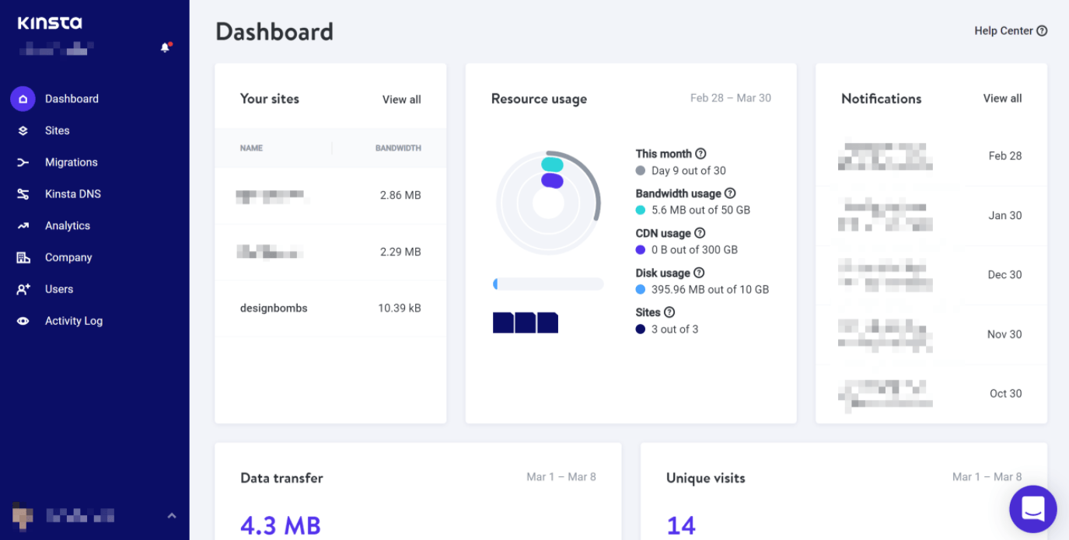The width and height of the screenshot is (1069, 540).
Task: Click help icon beside Bandwidth usage
Action: tap(730, 193)
